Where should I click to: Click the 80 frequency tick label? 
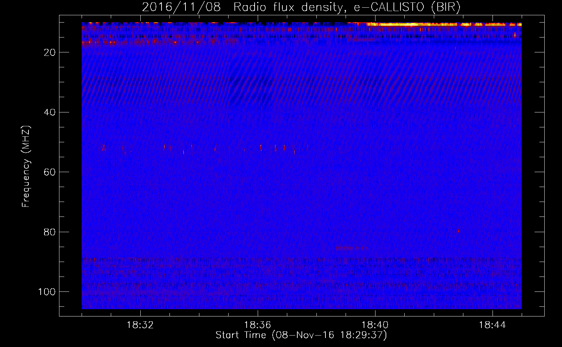(50, 232)
